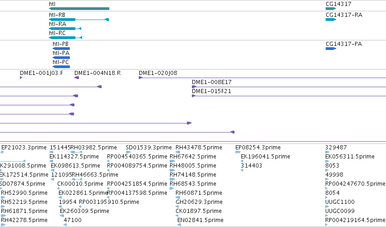
Task: Select the UUGC1100 feature
Action: click(x=340, y=202)
